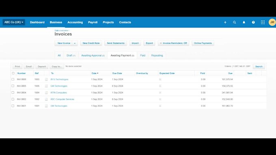
Task: Sort by the Date column header
Action: click(x=95, y=73)
